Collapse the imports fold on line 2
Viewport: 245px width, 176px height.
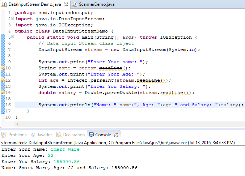click(13, 18)
